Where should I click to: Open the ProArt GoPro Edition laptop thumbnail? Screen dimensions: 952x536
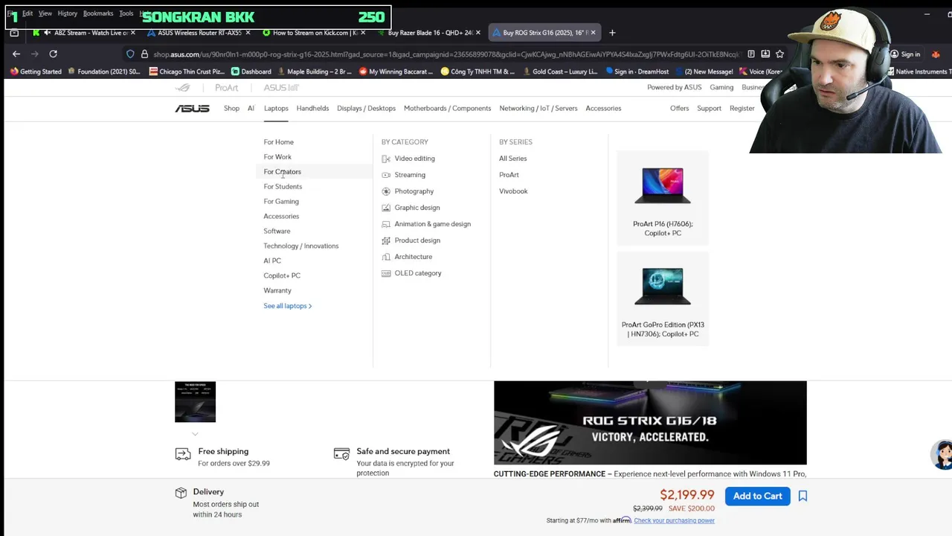pos(663,299)
